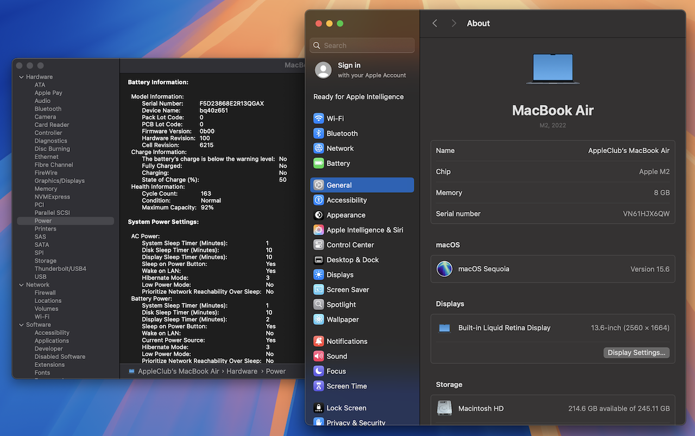The height and width of the screenshot is (436, 695).
Task: Click Maximum Capacity 92% value
Action: [207, 207]
